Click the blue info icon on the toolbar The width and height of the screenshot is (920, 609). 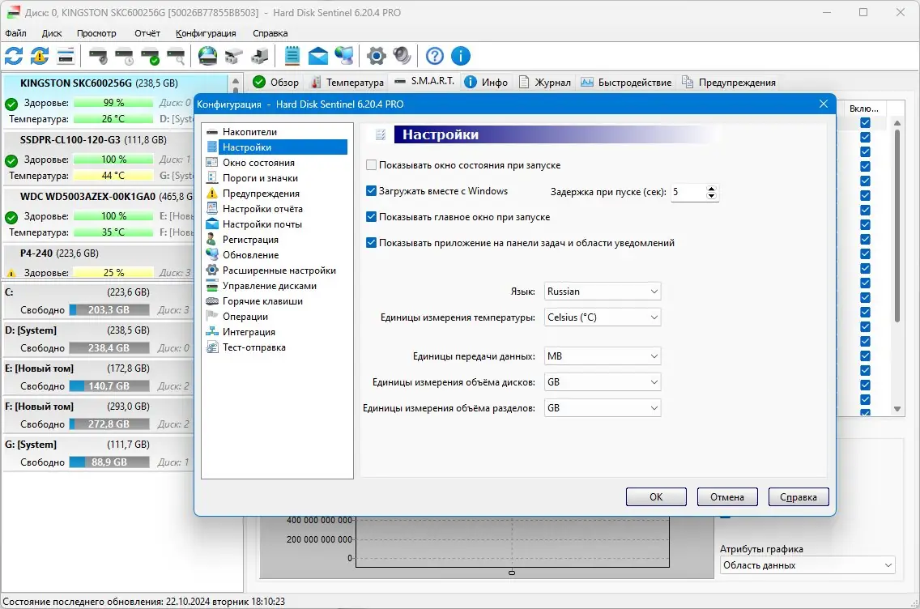pos(460,56)
